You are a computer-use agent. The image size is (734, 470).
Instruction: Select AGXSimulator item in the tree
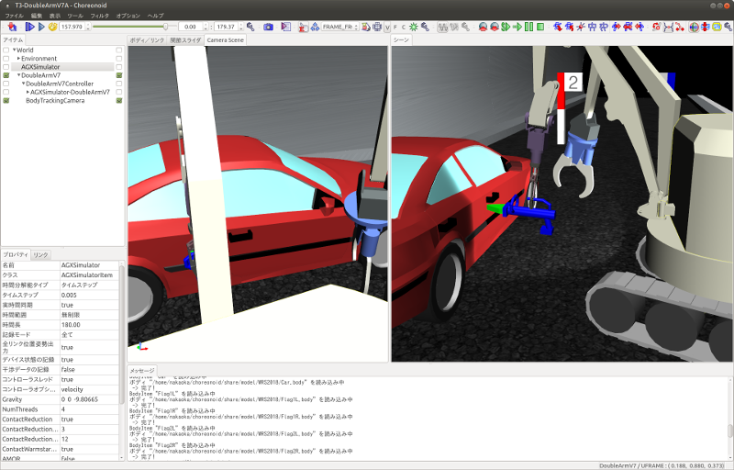pyautogui.click(x=41, y=67)
